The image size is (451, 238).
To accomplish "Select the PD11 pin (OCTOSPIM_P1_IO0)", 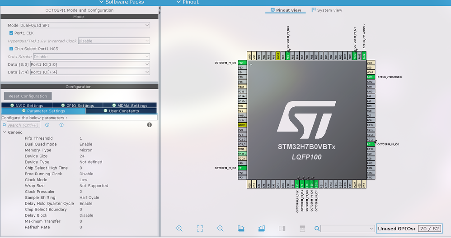I will coord(371,144).
